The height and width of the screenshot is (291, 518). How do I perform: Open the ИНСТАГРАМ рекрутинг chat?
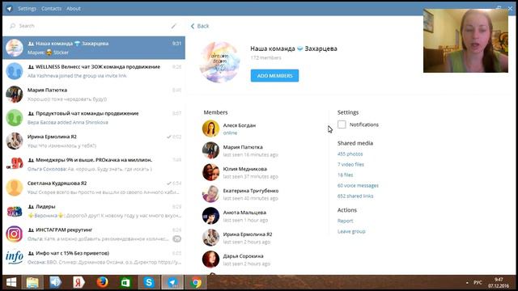[94, 234]
